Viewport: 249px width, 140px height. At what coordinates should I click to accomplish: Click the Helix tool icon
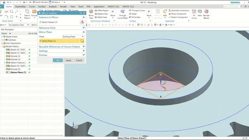[200, 11]
